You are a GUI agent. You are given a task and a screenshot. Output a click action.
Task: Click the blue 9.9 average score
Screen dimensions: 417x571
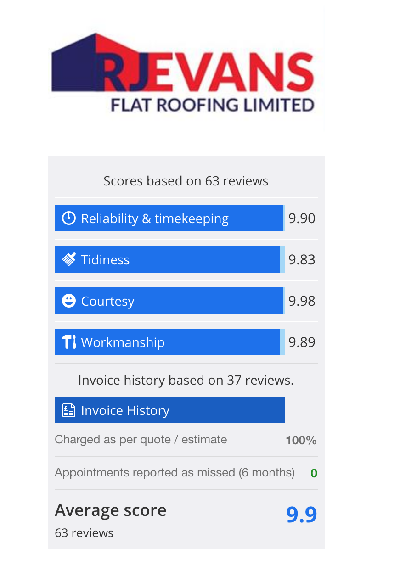pyautogui.click(x=302, y=515)
